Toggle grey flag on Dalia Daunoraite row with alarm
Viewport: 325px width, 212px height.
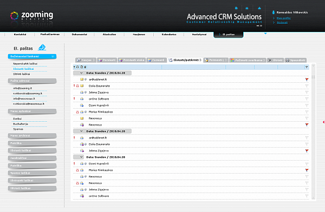click(x=307, y=85)
